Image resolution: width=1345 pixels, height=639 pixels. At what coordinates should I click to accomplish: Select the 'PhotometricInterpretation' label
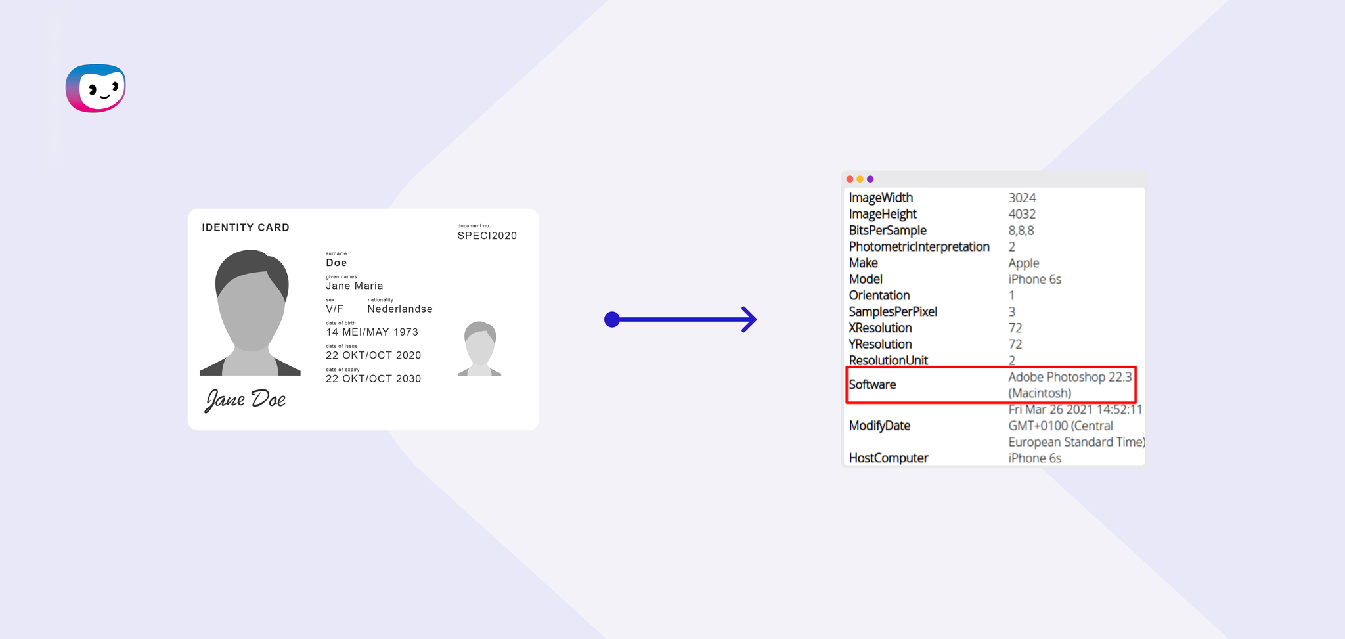[x=919, y=247]
